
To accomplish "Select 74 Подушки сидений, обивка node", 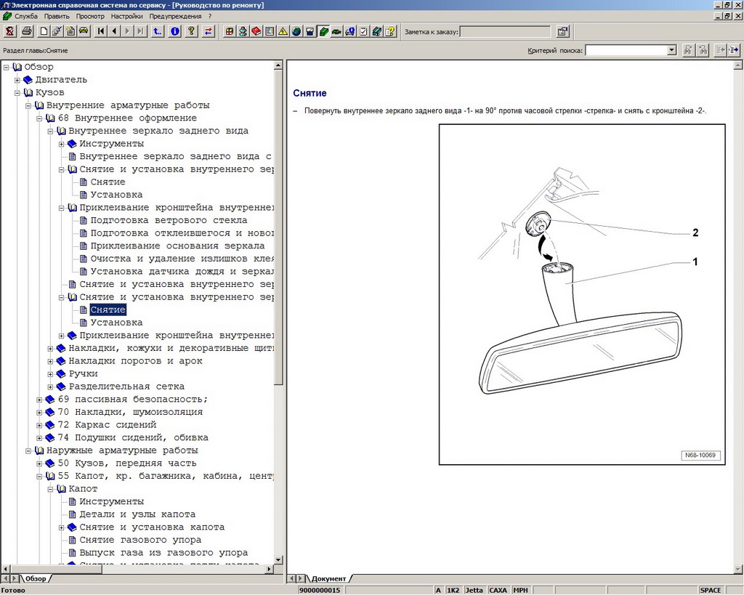I will pos(133,438).
